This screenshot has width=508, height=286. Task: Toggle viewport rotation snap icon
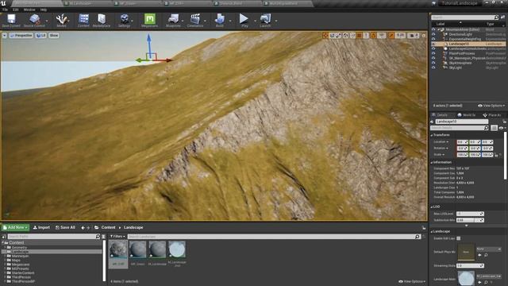click(374, 35)
